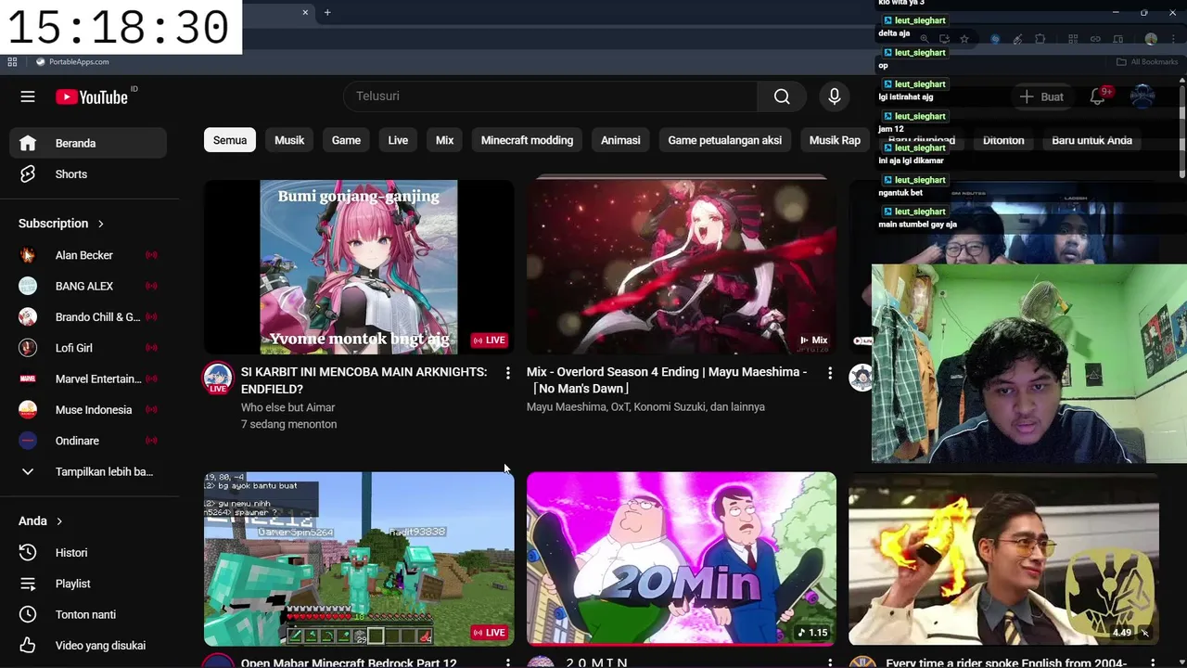Play the Minecraft live stream thumbnail
This screenshot has height=668, width=1187.
[x=359, y=559]
